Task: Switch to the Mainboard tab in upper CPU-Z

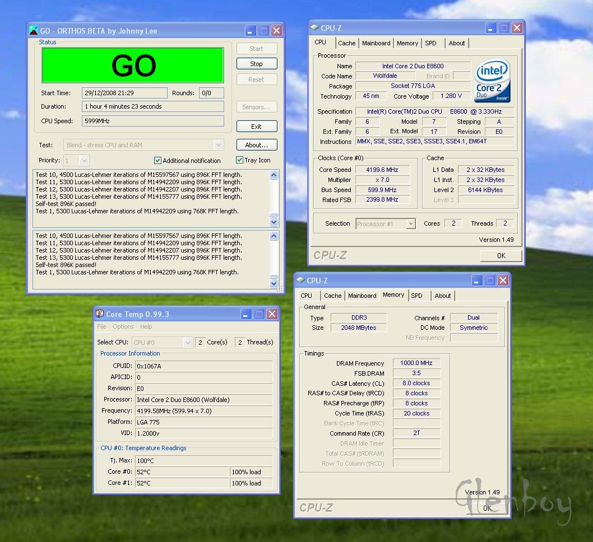Action: click(376, 43)
